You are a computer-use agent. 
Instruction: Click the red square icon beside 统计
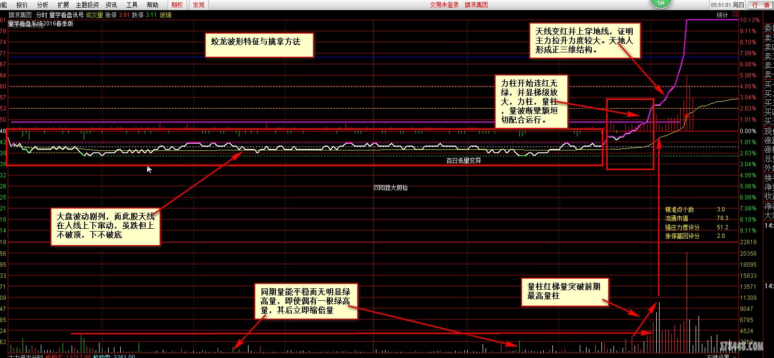pyautogui.click(x=735, y=14)
